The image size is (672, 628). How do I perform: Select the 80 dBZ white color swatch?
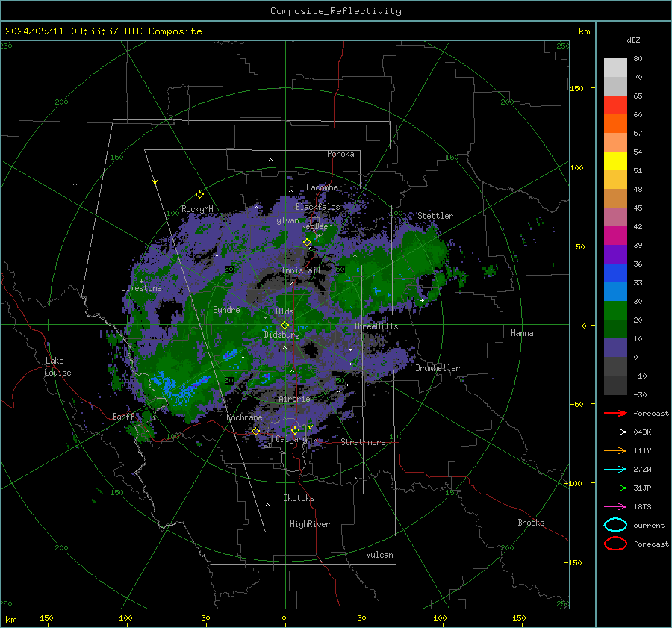[x=615, y=68]
